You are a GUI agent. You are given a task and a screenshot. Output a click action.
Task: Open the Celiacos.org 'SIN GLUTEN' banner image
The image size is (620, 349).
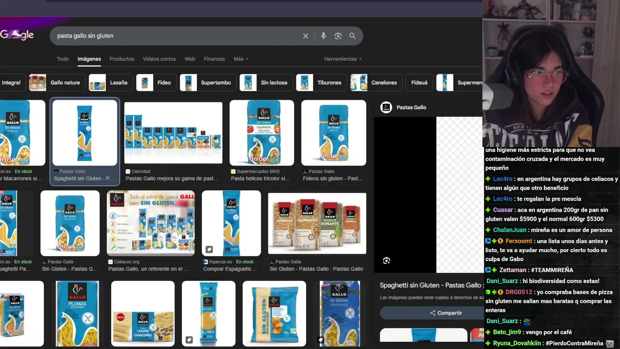151,223
